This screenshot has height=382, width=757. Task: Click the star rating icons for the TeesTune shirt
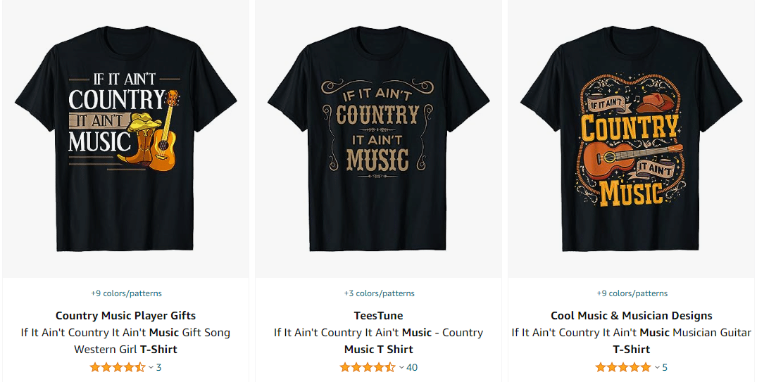point(368,367)
